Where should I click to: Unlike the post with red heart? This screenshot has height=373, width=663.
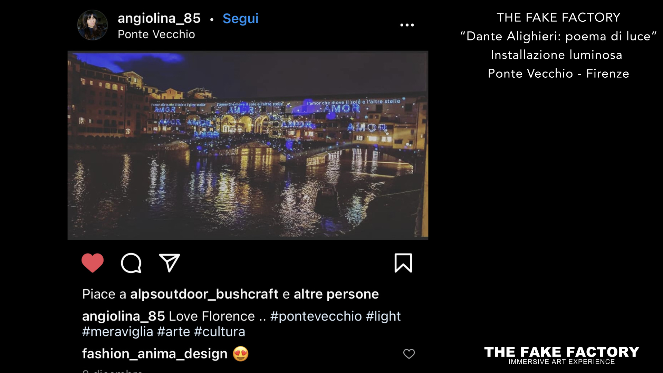(x=93, y=263)
